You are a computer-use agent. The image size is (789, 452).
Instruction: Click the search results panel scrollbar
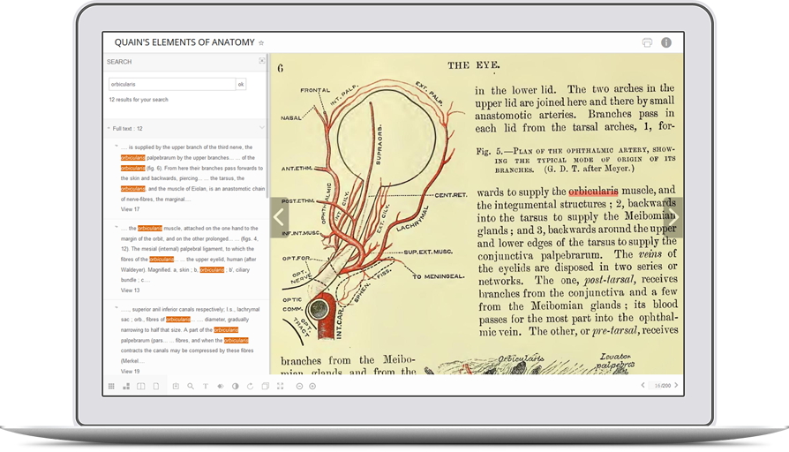click(267, 127)
